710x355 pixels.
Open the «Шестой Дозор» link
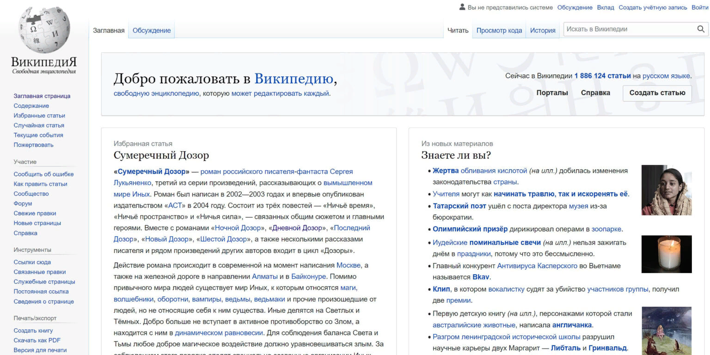(223, 239)
